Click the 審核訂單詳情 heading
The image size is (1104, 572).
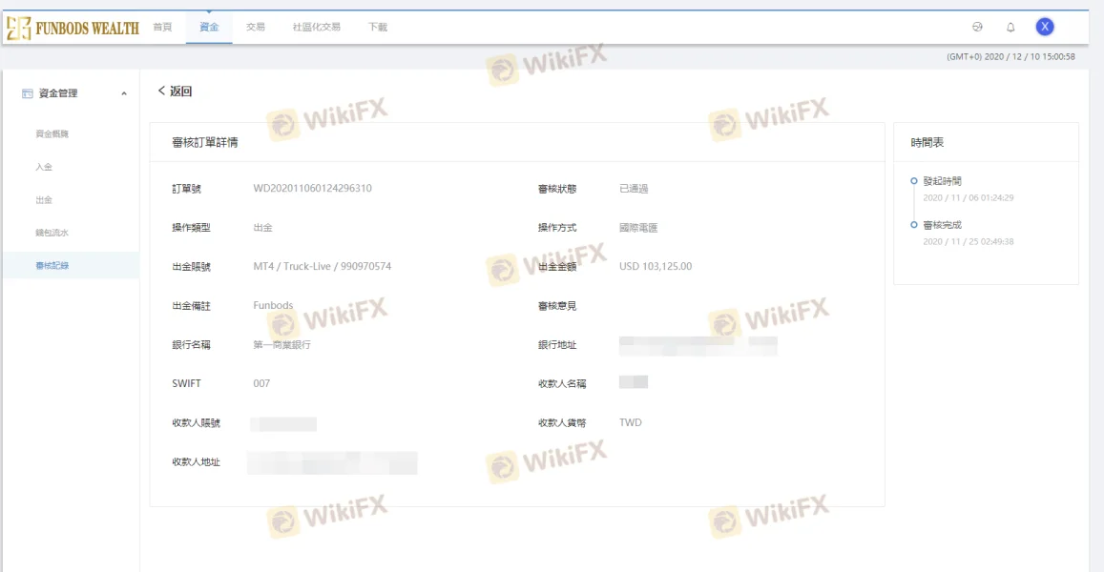coord(205,142)
